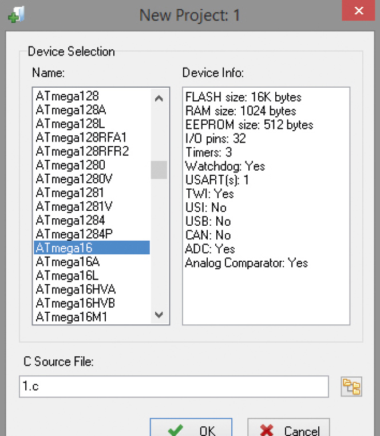The width and height of the screenshot is (380, 436).
Task: Select ATmega16L from the list
Action: coord(92,276)
